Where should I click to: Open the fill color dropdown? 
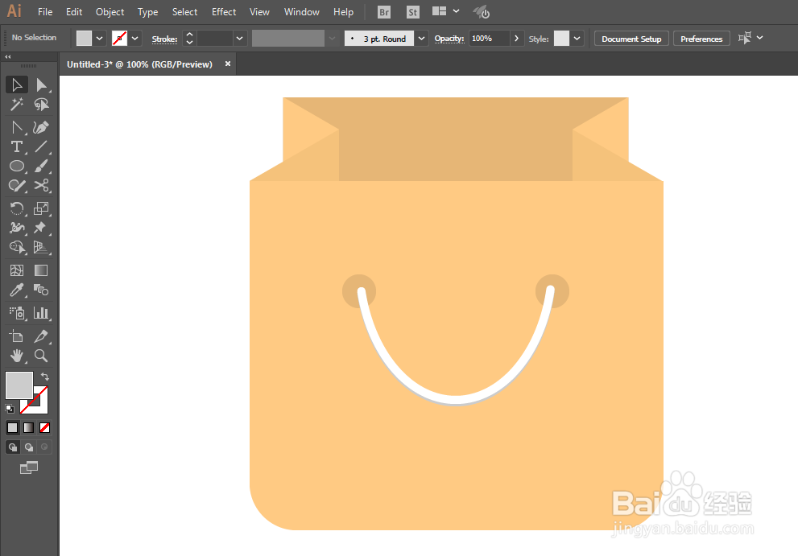click(99, 38)
